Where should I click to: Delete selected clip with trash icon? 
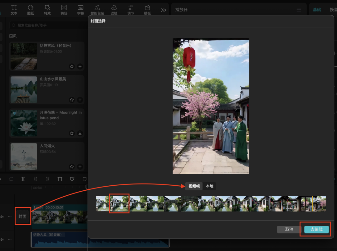(60, 179)
